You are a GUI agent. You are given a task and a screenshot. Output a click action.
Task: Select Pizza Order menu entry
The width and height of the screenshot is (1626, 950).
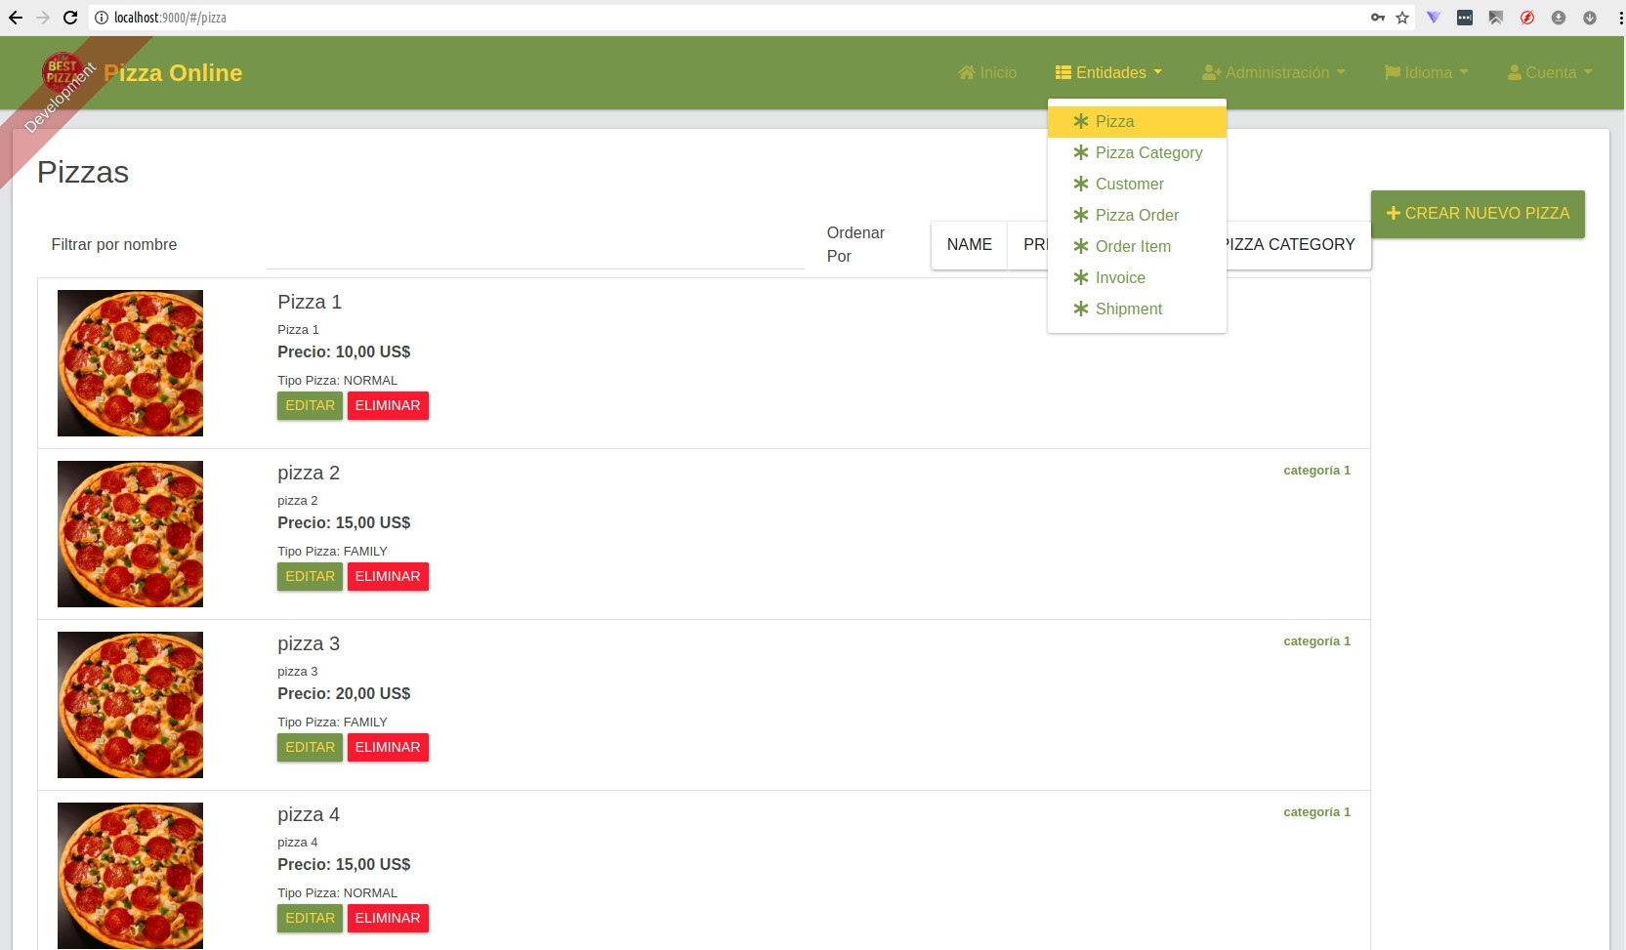1137,215
